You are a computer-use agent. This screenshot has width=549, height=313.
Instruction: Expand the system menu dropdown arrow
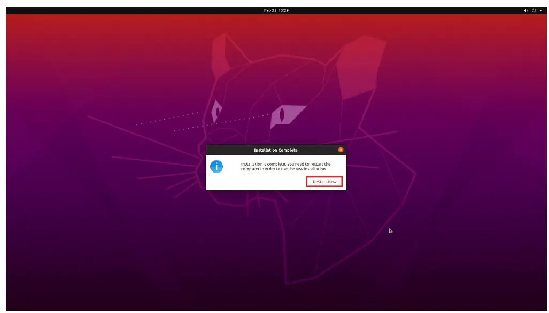(540, 11)
